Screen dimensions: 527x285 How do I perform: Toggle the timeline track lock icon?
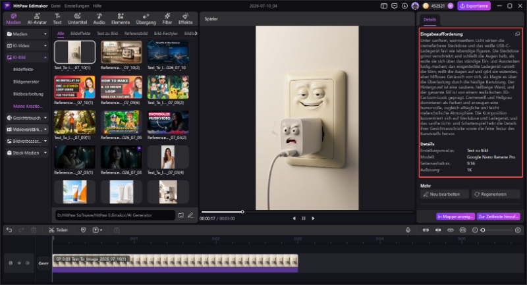[x=11, y=263]
